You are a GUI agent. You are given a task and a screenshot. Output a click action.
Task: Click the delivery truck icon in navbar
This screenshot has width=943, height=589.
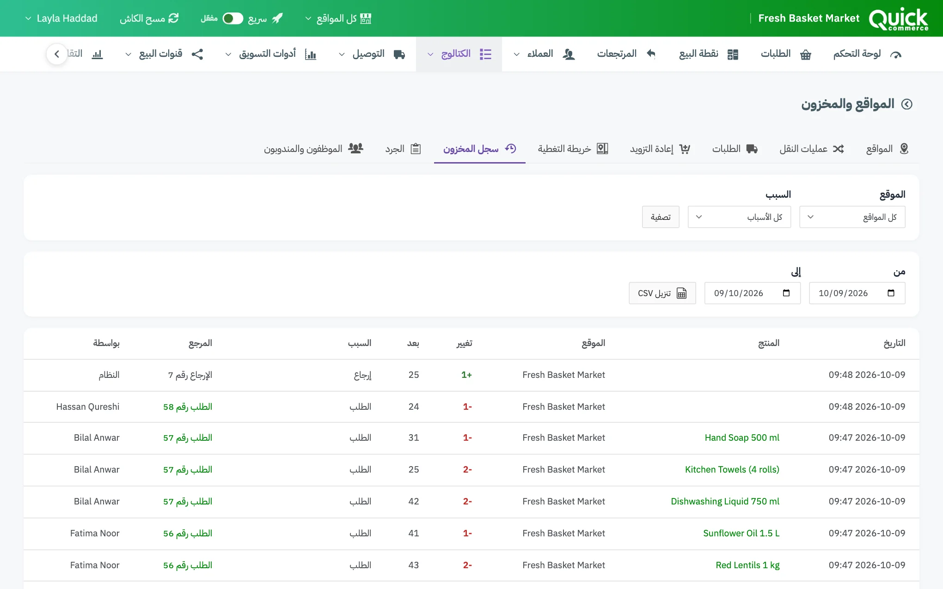point(399,55)
